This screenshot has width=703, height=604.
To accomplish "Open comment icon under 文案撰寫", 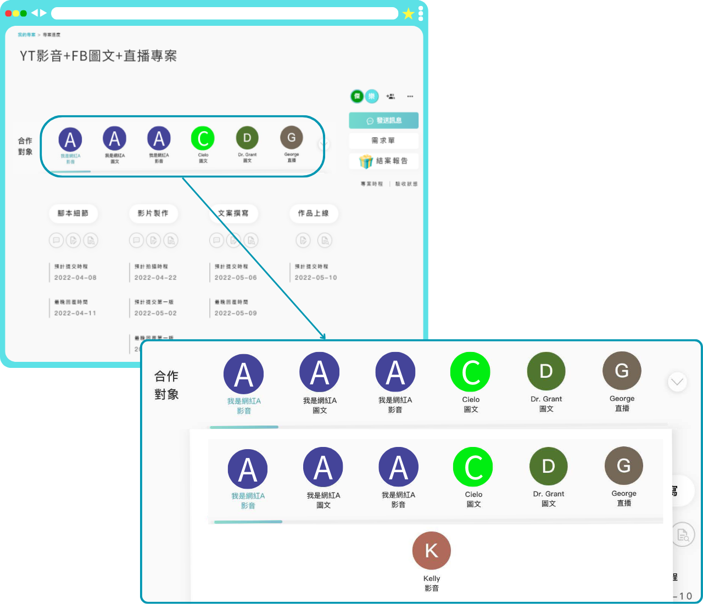I will pos(216,241).
